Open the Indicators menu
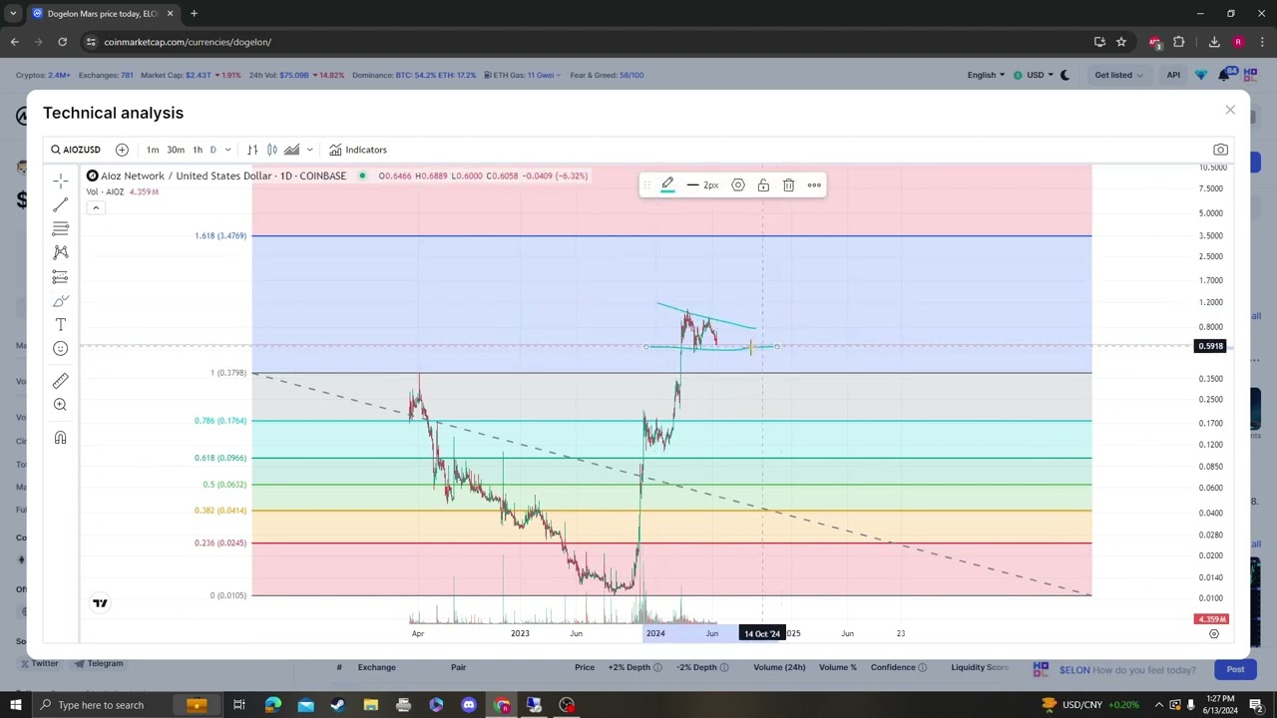 (357, 150)
